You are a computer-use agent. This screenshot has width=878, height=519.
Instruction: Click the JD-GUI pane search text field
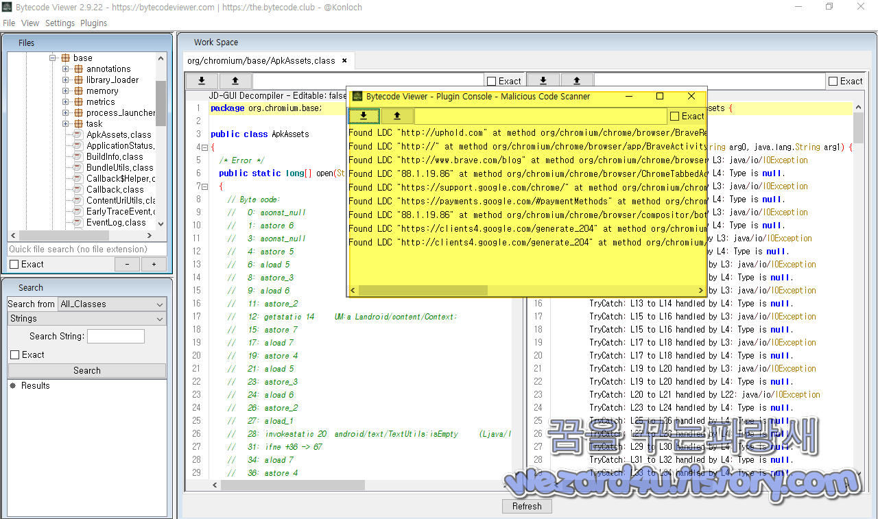[x=368, y=81]
